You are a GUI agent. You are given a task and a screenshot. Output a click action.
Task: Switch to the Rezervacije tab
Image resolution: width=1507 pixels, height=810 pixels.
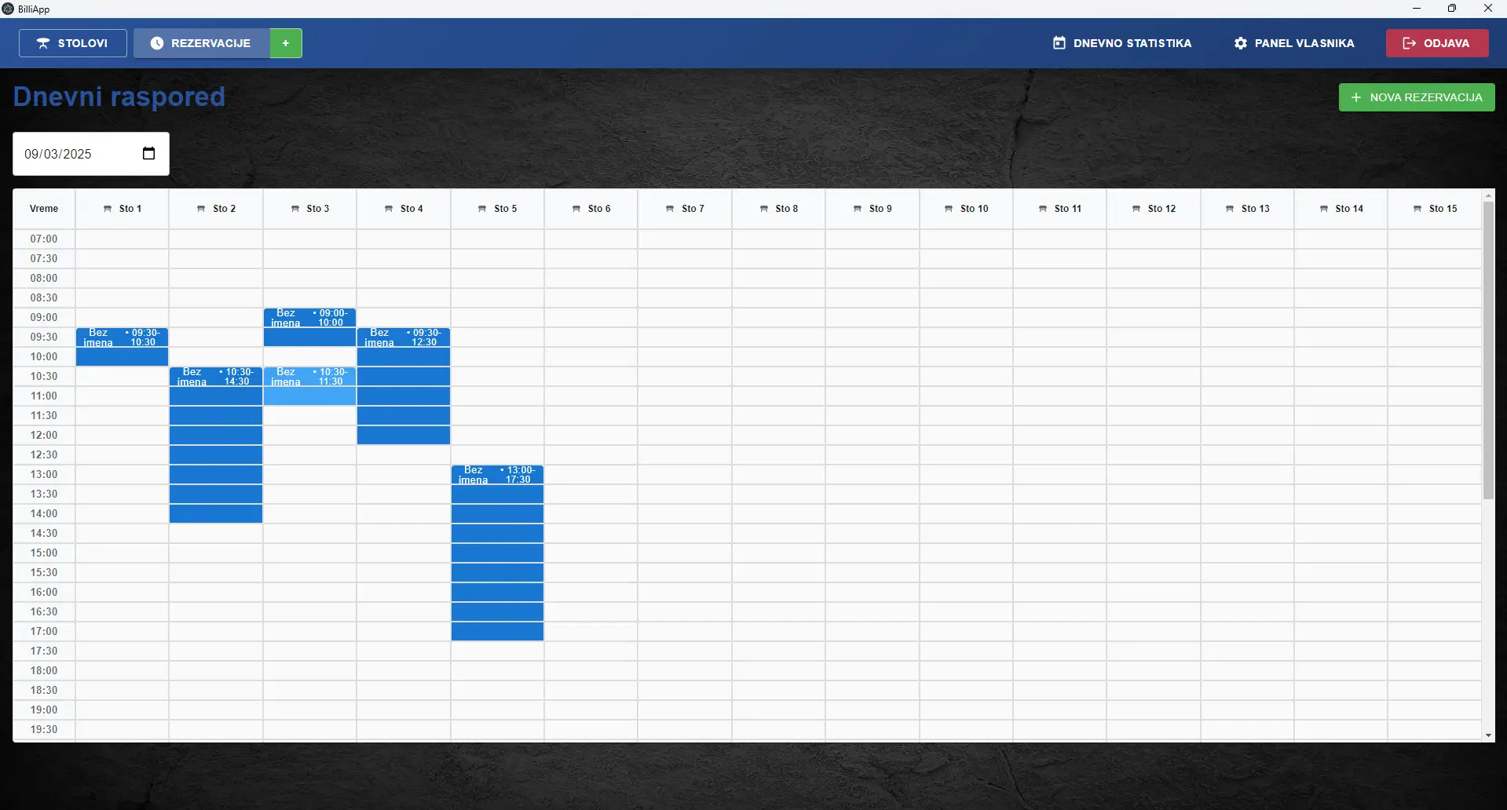202,43
